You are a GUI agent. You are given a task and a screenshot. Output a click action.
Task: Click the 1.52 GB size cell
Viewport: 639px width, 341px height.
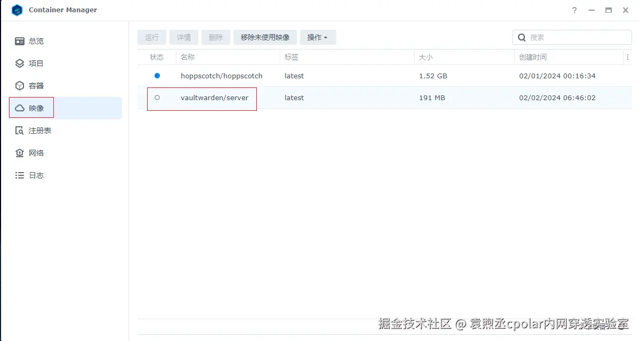(x=433, y=76)
